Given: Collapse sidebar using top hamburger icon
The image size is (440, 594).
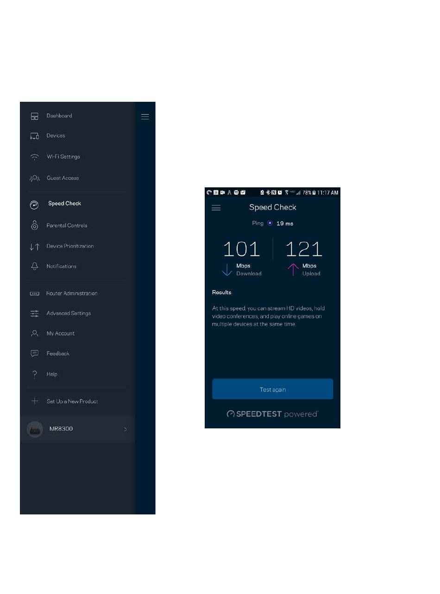Looking at the screenshot, I should point(145,117).
